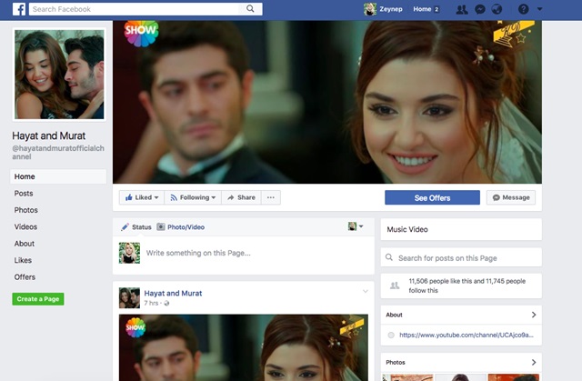Click the Facebook logo icon
Viewport: 582px width, 381px height.
tap(19, 9)
